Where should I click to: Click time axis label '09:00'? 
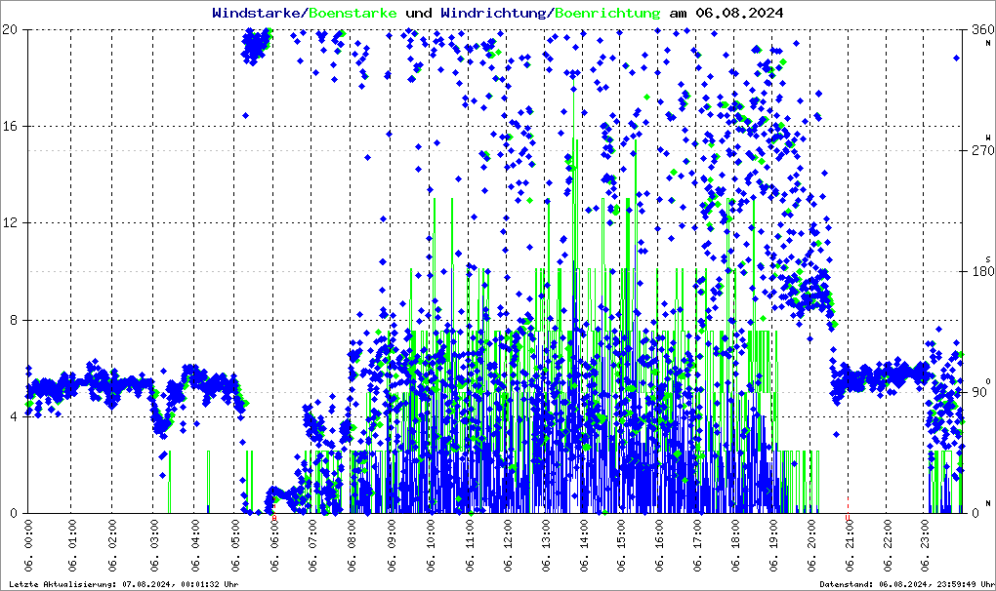tap(392, 534)
